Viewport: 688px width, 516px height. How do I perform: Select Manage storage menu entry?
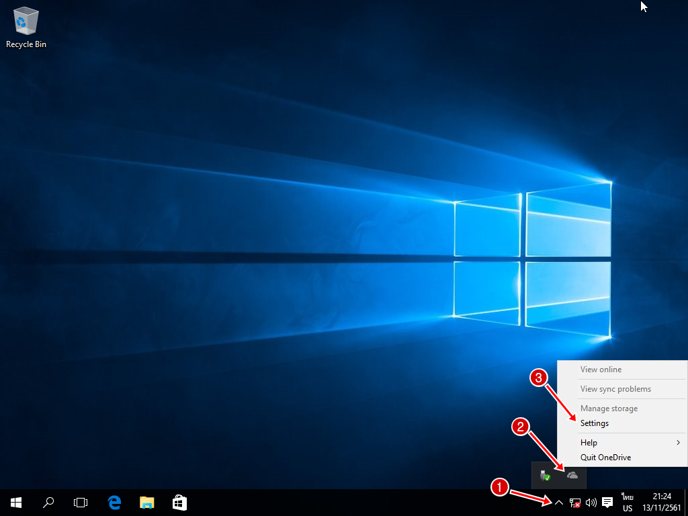[609, 408]
